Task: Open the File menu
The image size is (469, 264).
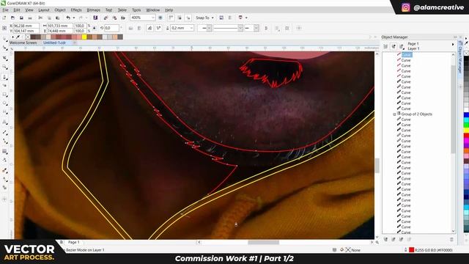Action: [x=5, y=10]
